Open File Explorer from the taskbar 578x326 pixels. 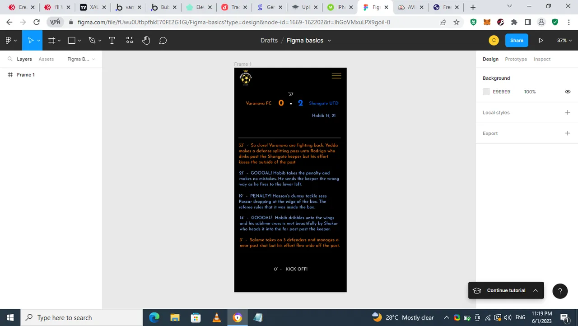click(175, 317)
